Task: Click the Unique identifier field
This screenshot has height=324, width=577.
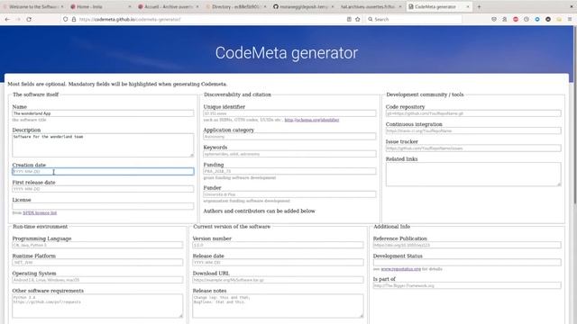Action: coord(289,113)
